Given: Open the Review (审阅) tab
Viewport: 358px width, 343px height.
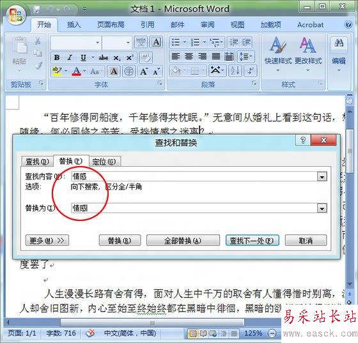Looking at the screenshot, I should click(207, 24).
